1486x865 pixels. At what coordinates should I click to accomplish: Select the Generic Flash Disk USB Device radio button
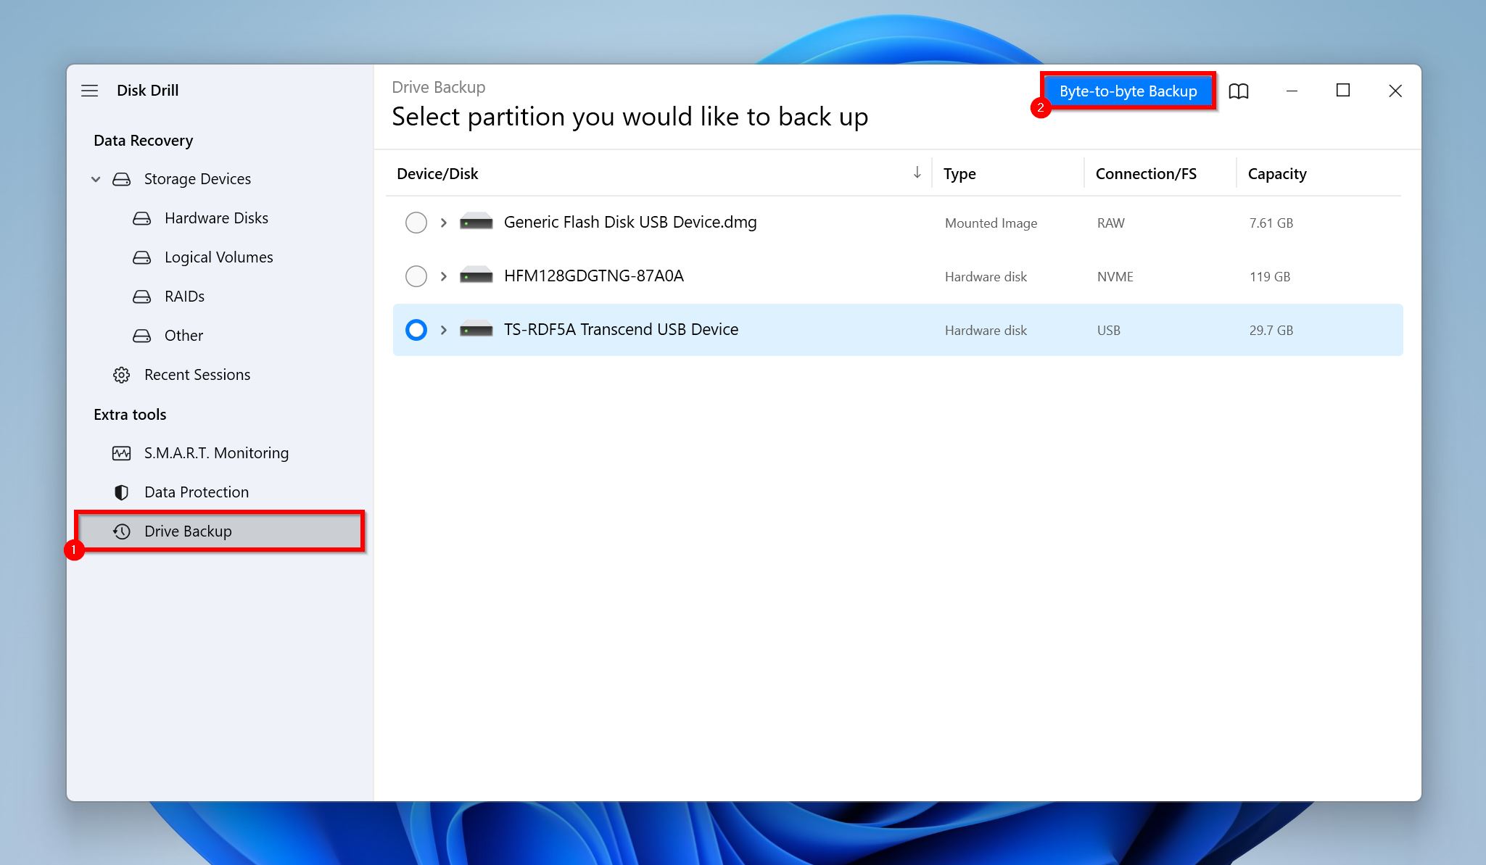[415, 223]
